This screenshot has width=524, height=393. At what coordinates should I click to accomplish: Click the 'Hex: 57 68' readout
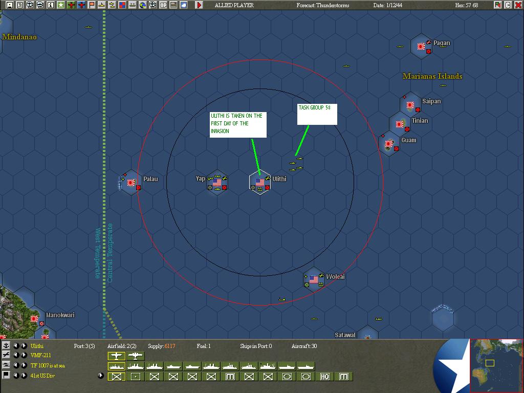pos(467,5)
